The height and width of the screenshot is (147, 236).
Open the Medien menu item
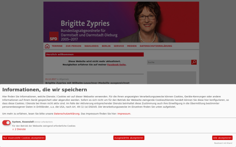point(132,46)
